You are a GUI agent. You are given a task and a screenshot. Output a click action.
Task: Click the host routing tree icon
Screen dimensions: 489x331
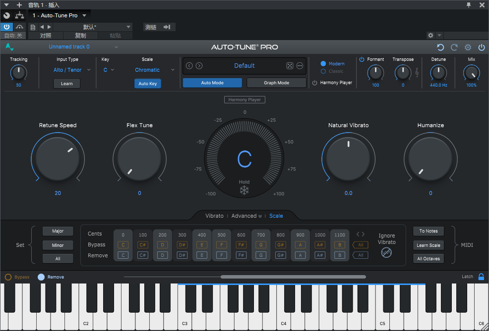20,15
